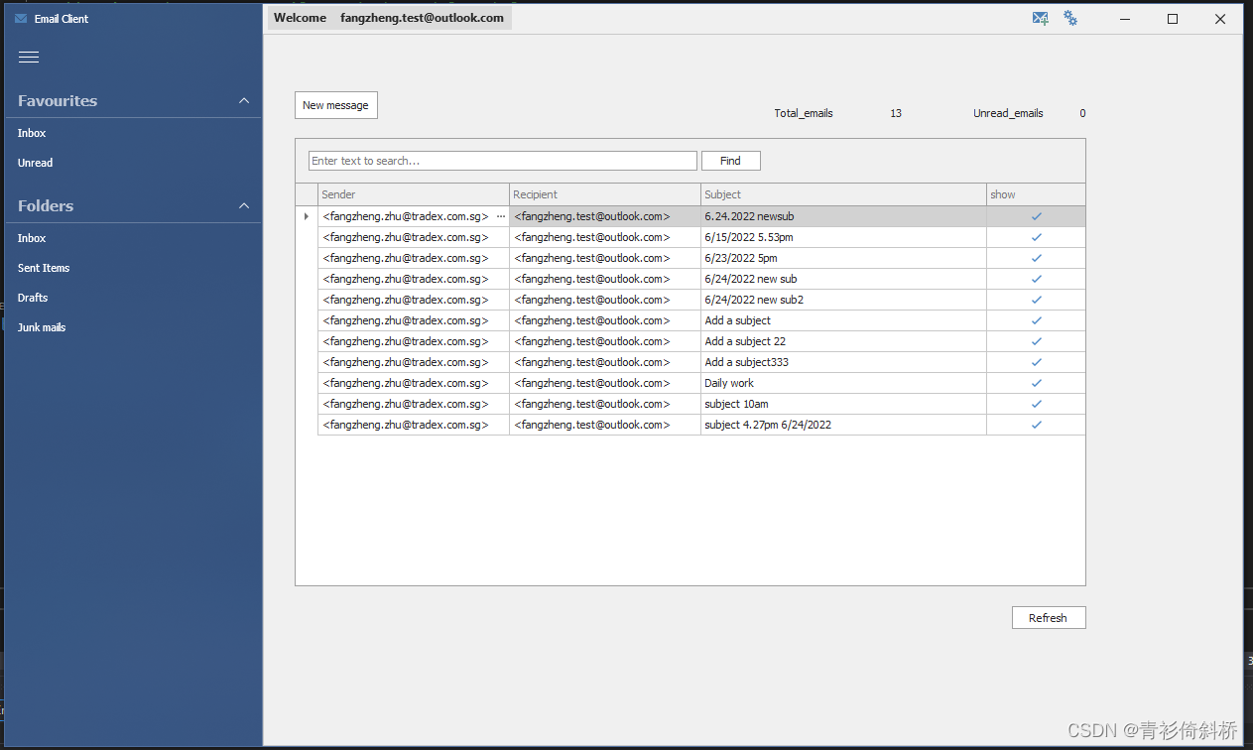Open the new email account icon
The image size is (1253, 750).
(1040, 18)
